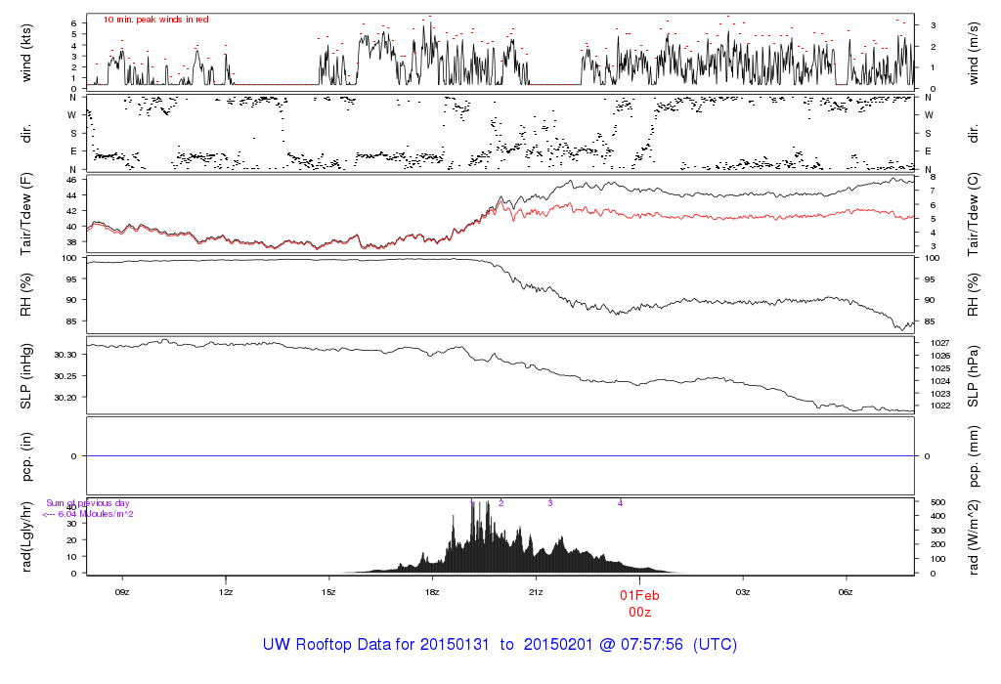Click the 38 tick on Tair/Tdew (F) axis
1001x684 pixels.
coord(71,242)
